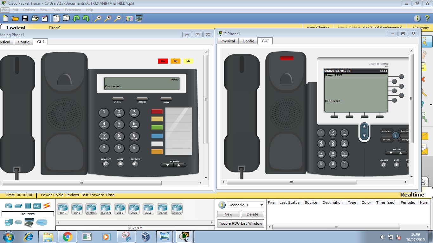Viewport: 433px width, 243px height.
Task: Open the Extensions menu
Action: 73,10
